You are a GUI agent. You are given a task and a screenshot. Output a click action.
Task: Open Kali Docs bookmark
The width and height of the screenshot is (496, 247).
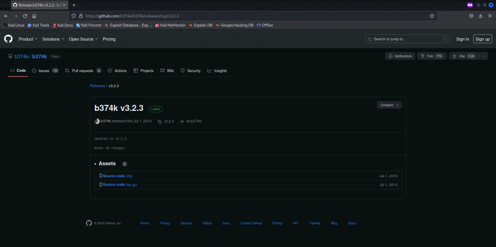(x=62, y=25)
